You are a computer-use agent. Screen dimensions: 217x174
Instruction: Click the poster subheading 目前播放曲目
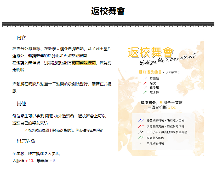point(150,72)
